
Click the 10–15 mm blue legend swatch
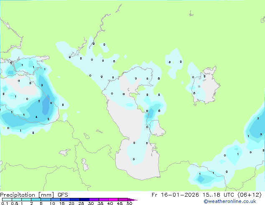56,200
